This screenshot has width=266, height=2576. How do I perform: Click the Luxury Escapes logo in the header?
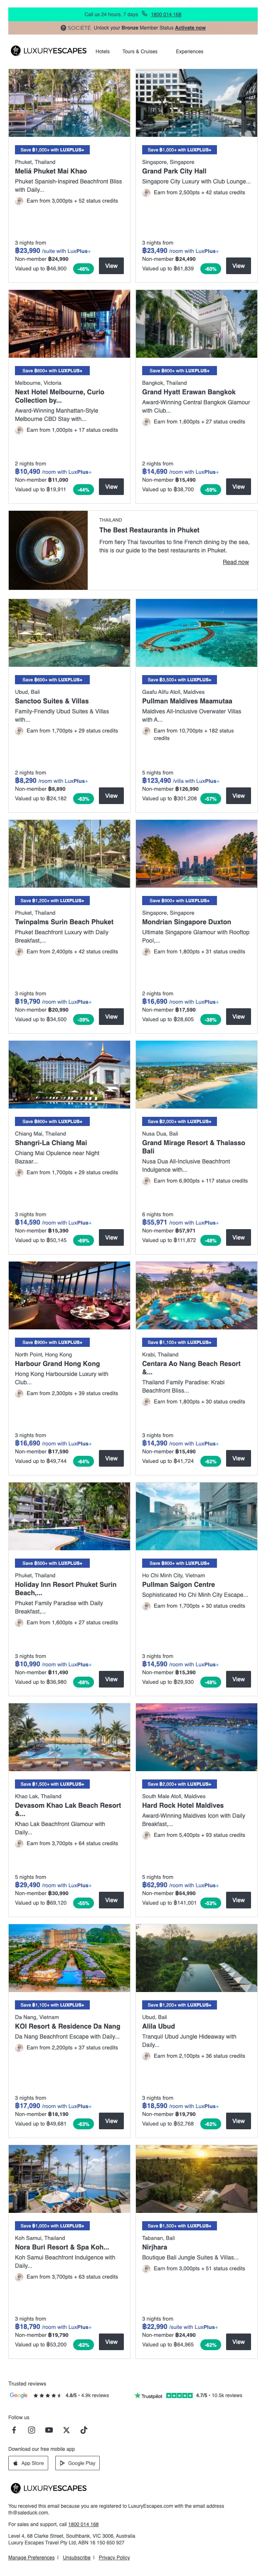(48, 51)
